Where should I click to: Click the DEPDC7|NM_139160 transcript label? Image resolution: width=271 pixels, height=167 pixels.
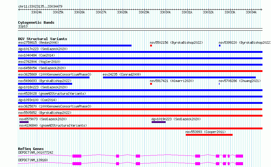[33, 160]
